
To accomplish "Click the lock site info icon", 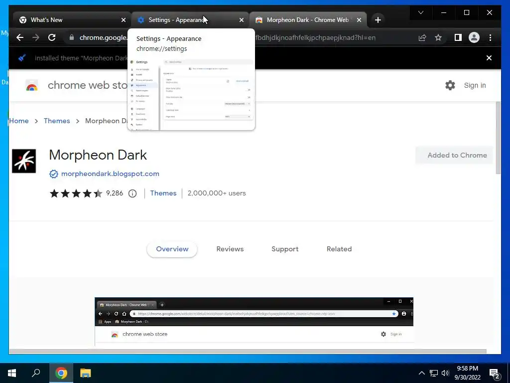I will 72,37.
